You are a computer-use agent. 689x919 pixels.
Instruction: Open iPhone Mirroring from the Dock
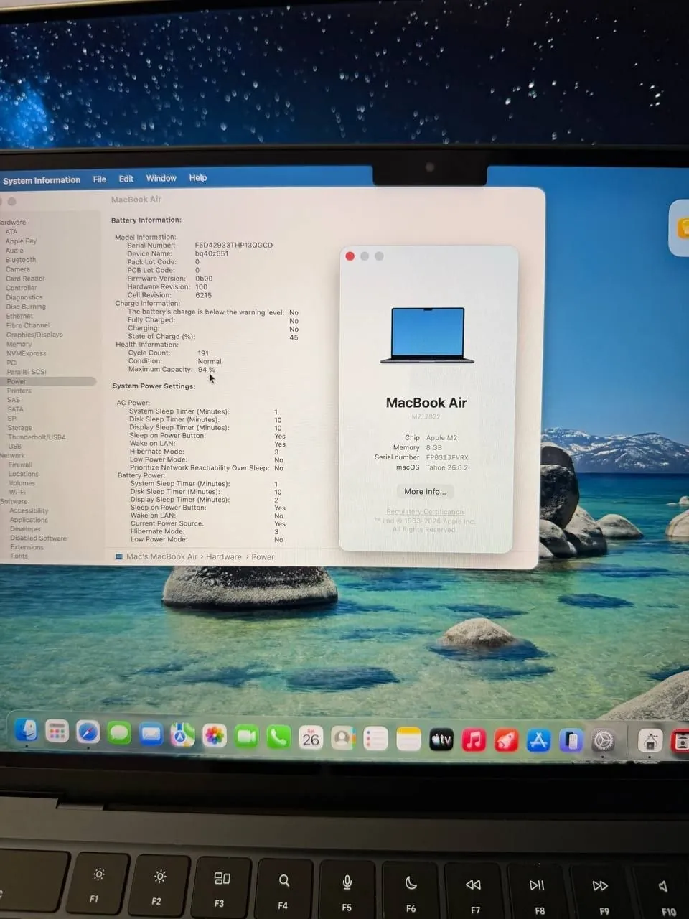(x=571, y=741)
